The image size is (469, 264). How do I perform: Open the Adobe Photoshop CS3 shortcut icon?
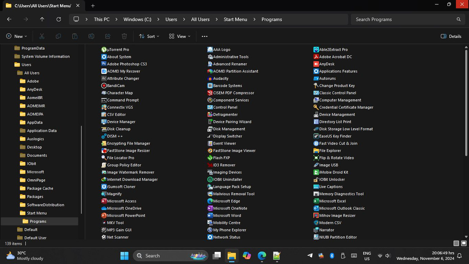click(104, 64)
